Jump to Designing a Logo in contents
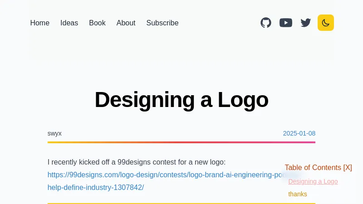Viewport: 363px width, 204px height. tap(313, 181)
